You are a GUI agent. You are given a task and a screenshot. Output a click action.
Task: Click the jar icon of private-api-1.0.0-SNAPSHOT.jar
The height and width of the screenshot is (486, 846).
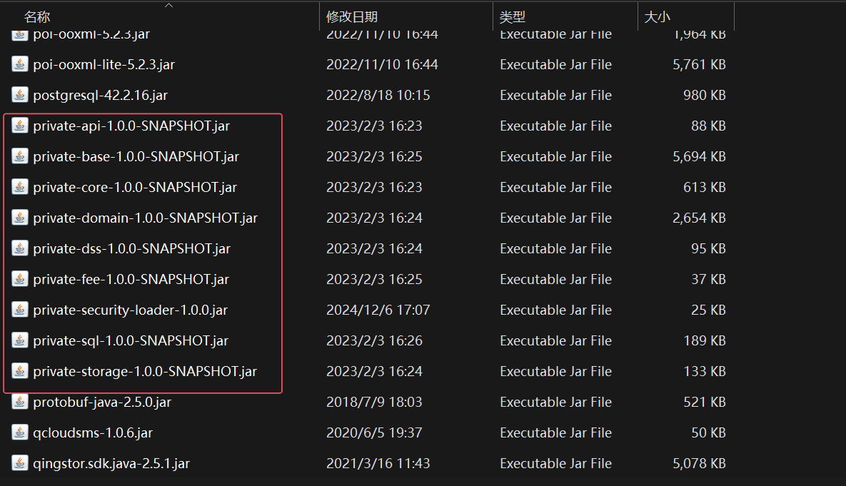[x=20, y=126]
